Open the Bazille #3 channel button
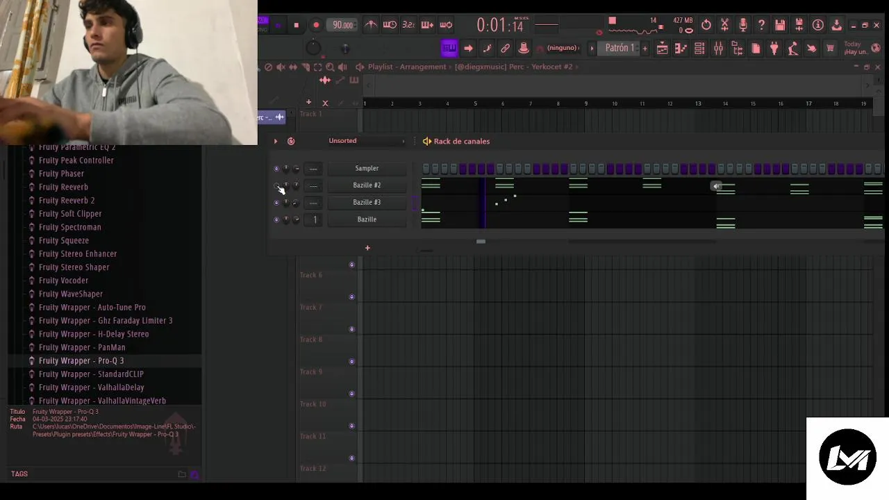Screen dimensions: 889x500 click(367, 202)
